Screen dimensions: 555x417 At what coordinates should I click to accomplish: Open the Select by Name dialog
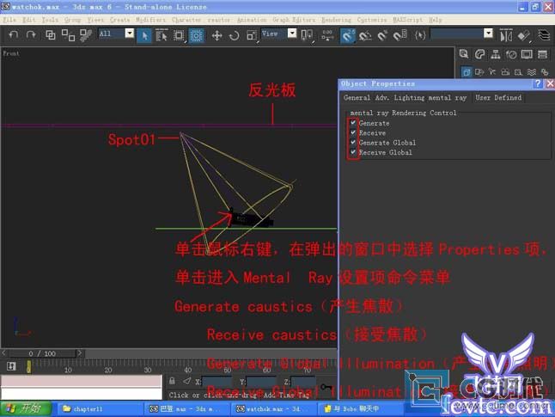162,35
